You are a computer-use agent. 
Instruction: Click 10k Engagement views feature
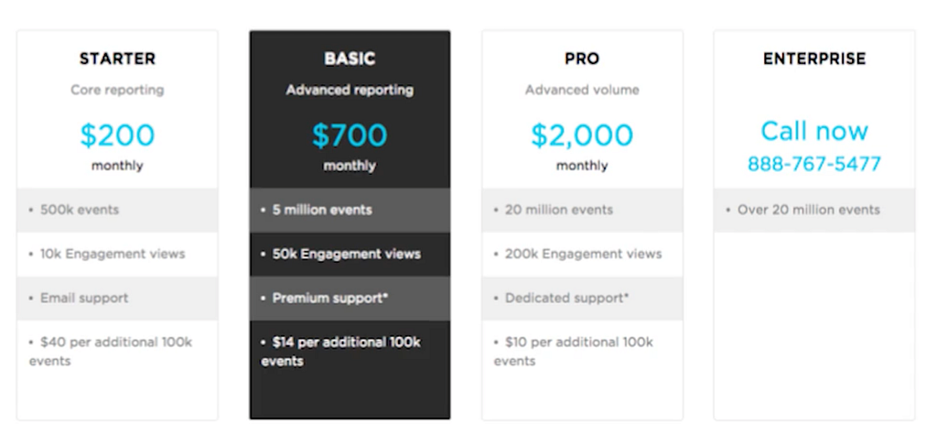pos(113,254)
